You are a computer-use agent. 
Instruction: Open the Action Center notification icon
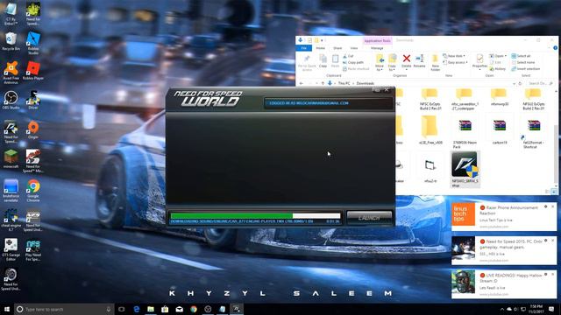(x=551, y=309)
